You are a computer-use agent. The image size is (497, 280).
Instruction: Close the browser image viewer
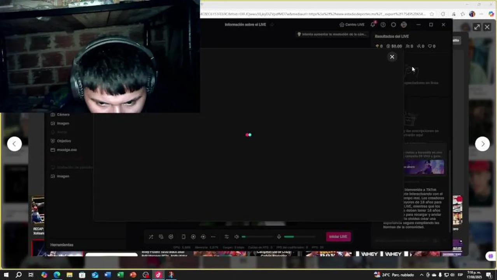(x=487, y=27)
